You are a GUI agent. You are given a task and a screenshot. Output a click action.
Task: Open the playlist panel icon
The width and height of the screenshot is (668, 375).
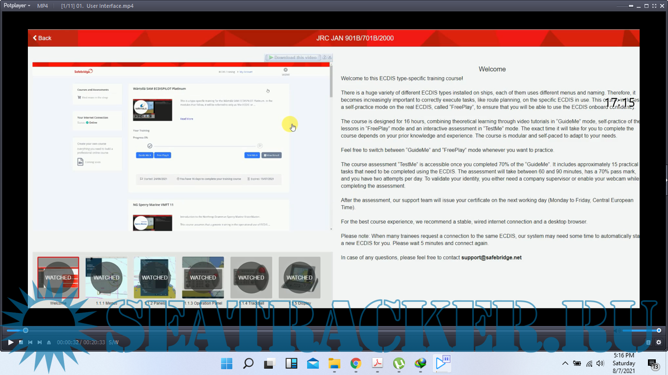(x=648, y=342)
